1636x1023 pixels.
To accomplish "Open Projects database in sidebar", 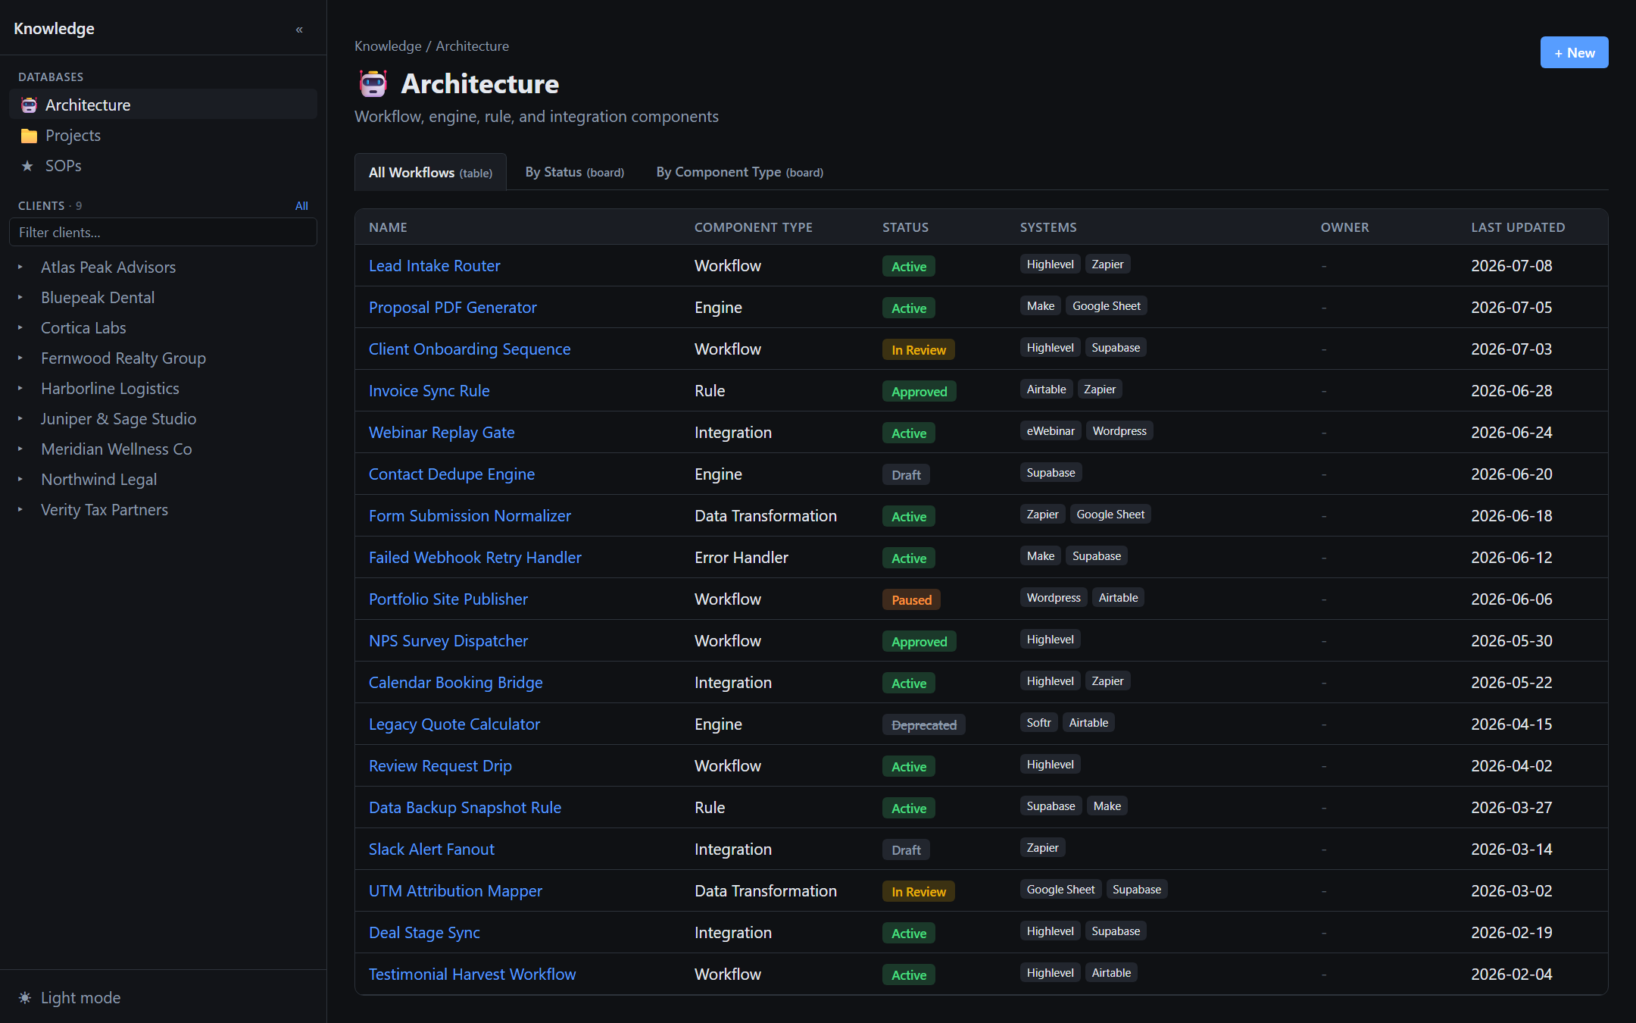I will click(163, 136).
